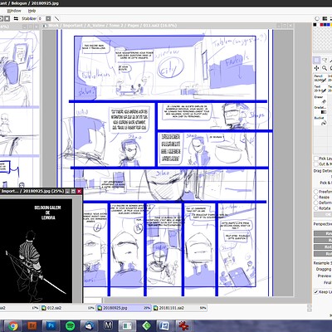Open the red splat app in taskbar
The height and width of the screenshot is (332, 332).
coord(184,326)
